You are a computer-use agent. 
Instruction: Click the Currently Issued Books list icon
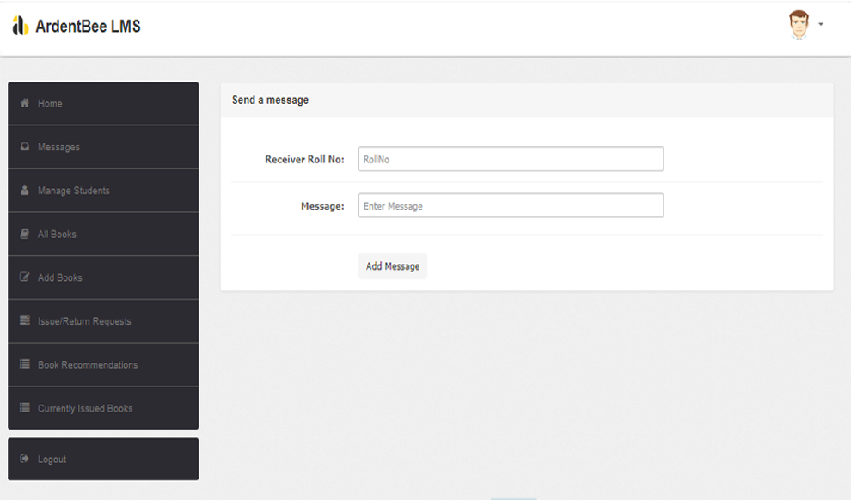pos(25,408)
